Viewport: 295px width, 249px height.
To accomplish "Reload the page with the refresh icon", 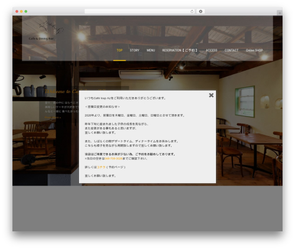I will pyautogui.click(x=192, y=12).
